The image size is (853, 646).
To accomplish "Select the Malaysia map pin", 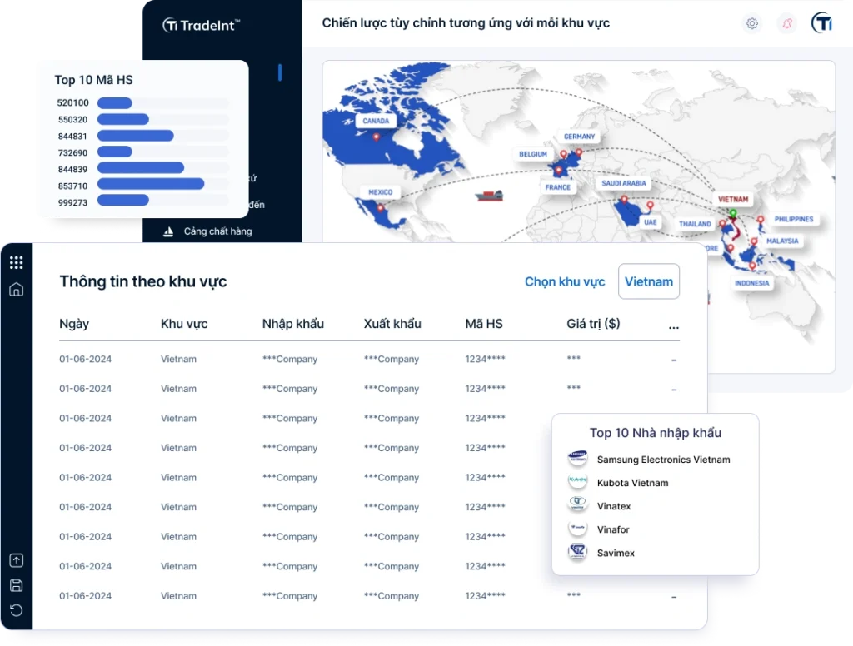I will pyautogui.click(x=754, y=241).
